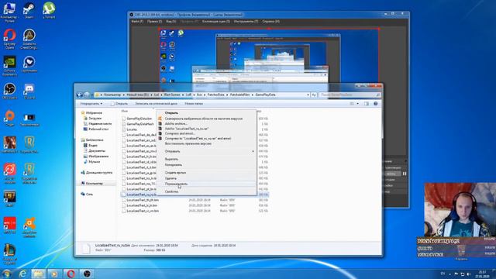This screenshot has height=279, width=496.
Task: Open Правка menu in OBS window
Action: tap(154, 22)
